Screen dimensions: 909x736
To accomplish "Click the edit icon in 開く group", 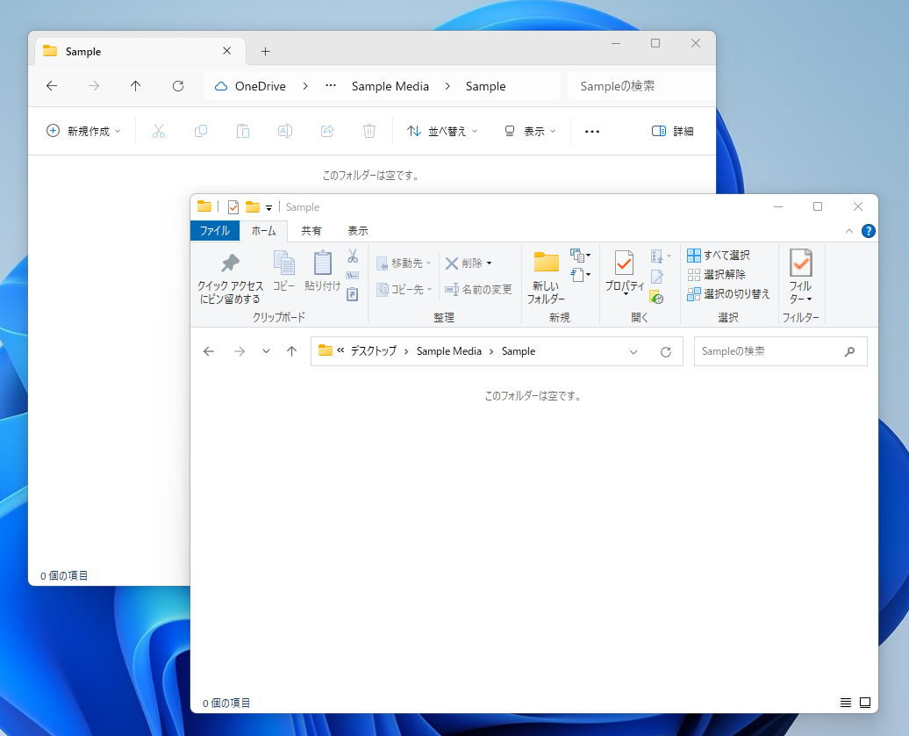I will (x=657, y=277).
